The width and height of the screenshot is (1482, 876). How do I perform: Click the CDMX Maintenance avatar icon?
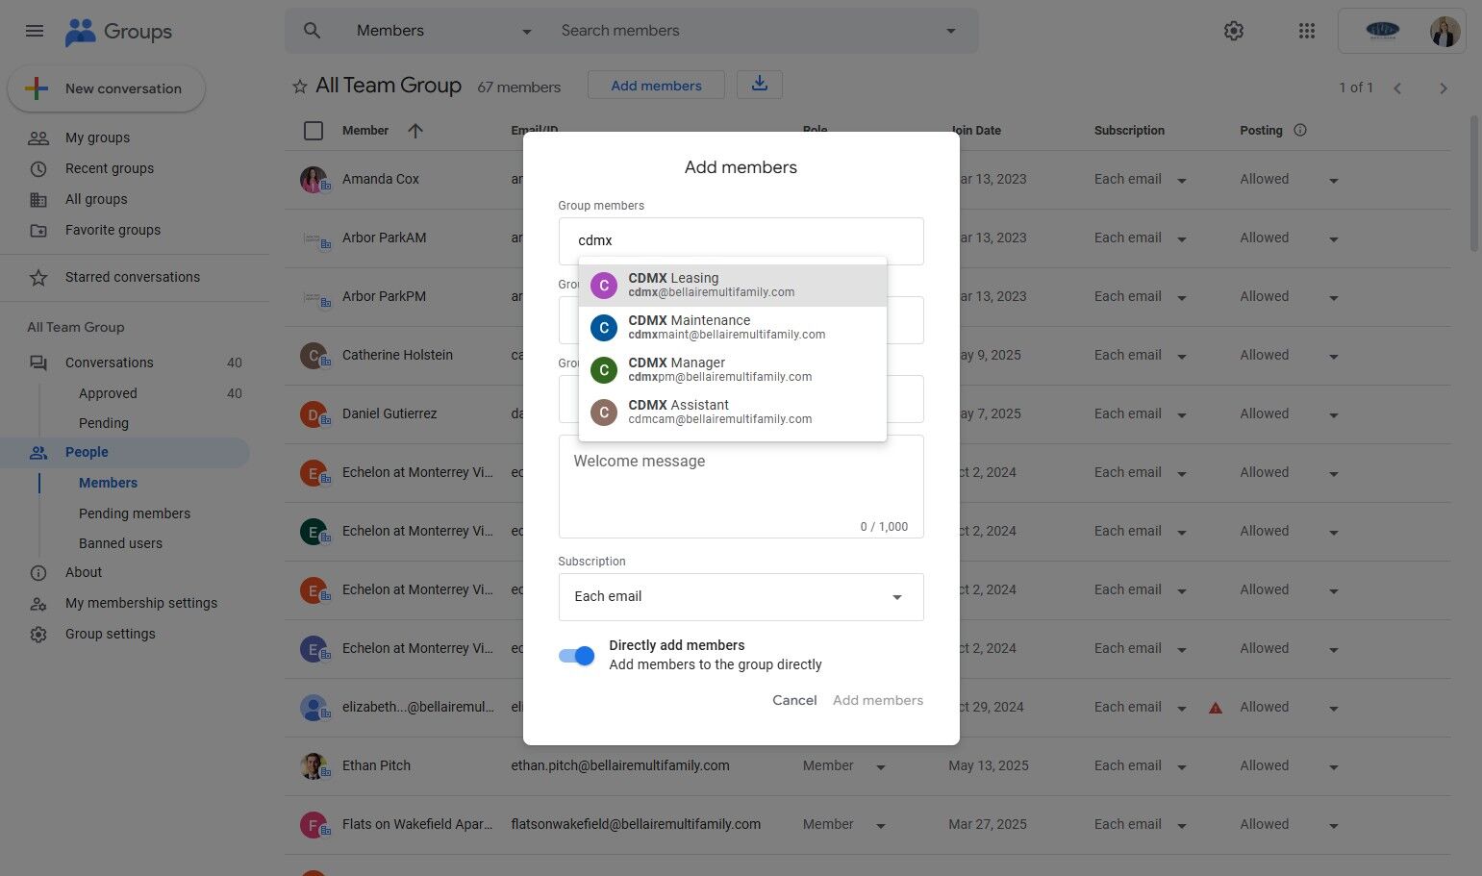coord(604,328)
